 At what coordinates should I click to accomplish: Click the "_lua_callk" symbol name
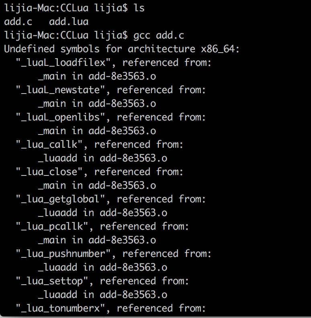pos(49,145)
